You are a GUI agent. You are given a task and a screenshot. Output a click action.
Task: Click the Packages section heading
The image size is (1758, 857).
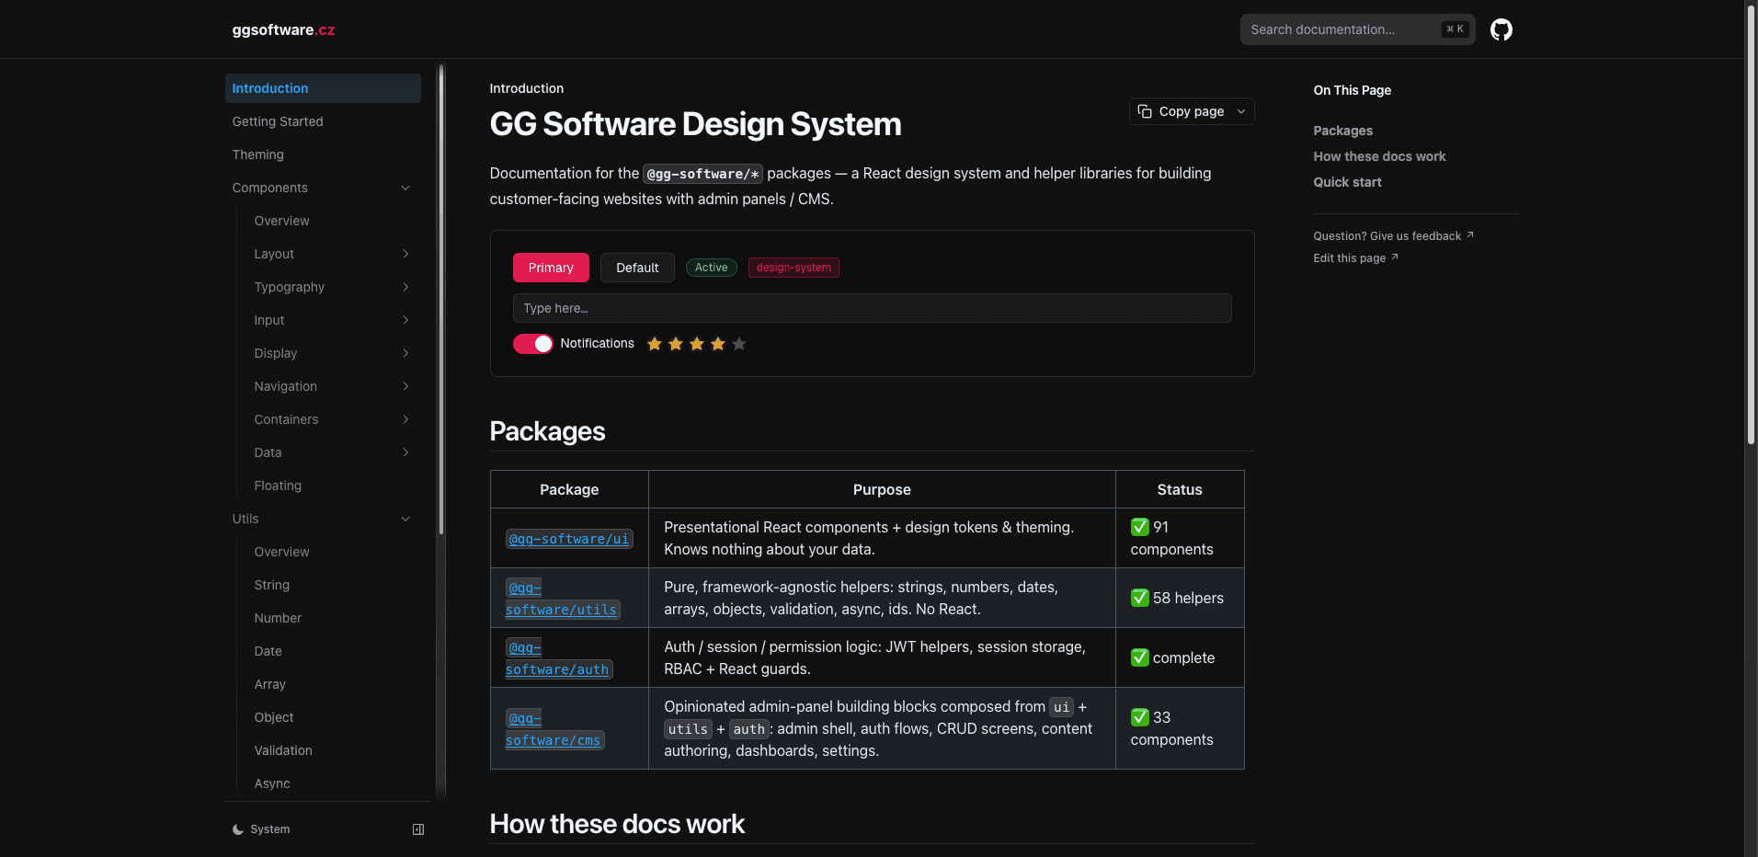547,431
